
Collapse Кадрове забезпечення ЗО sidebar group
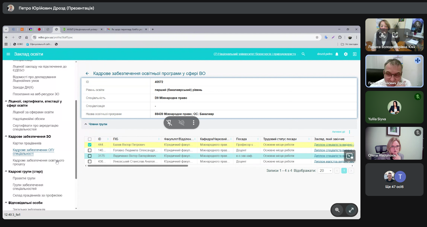pos(6,137)
